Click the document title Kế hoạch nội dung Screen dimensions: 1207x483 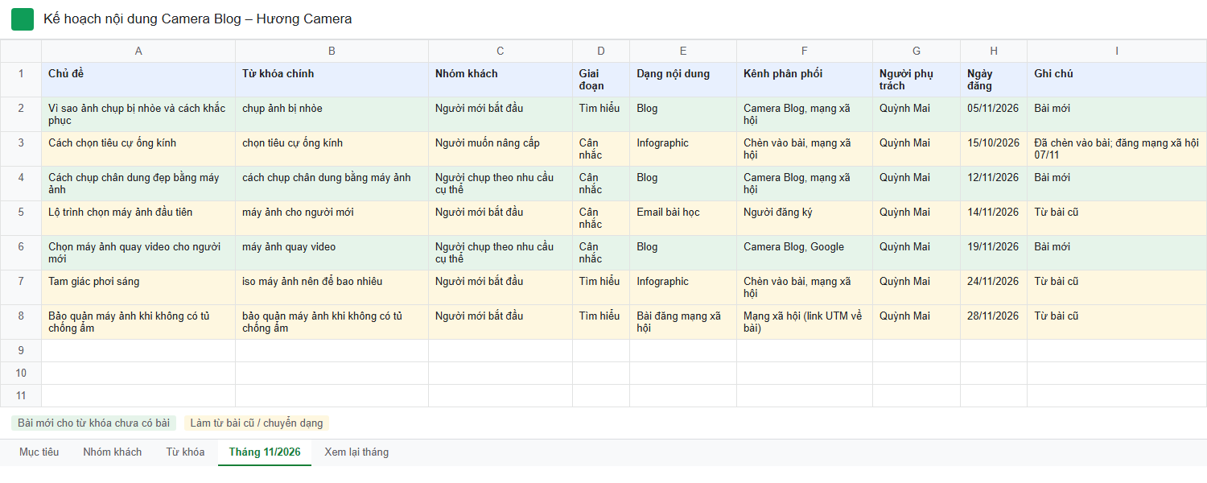198,19
